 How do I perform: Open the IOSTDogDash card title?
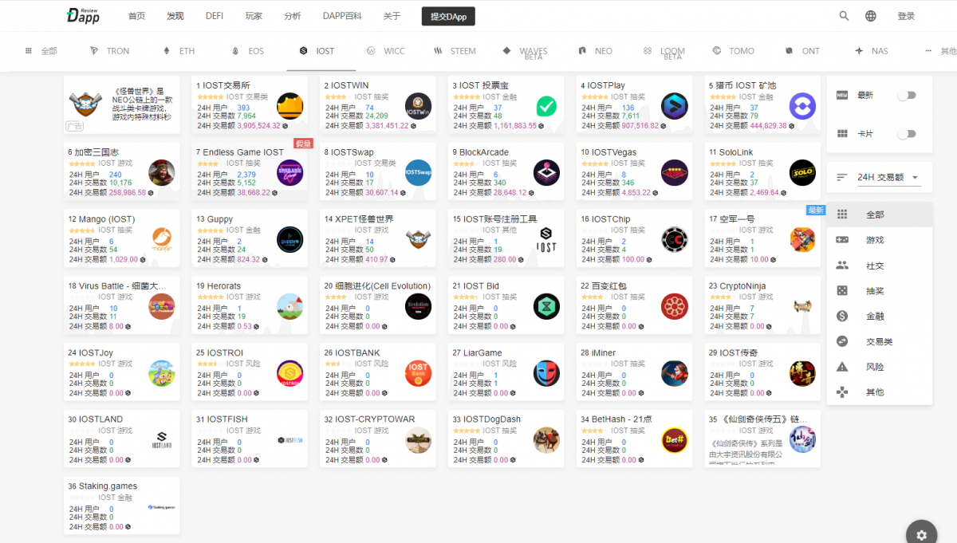point(486,419)
